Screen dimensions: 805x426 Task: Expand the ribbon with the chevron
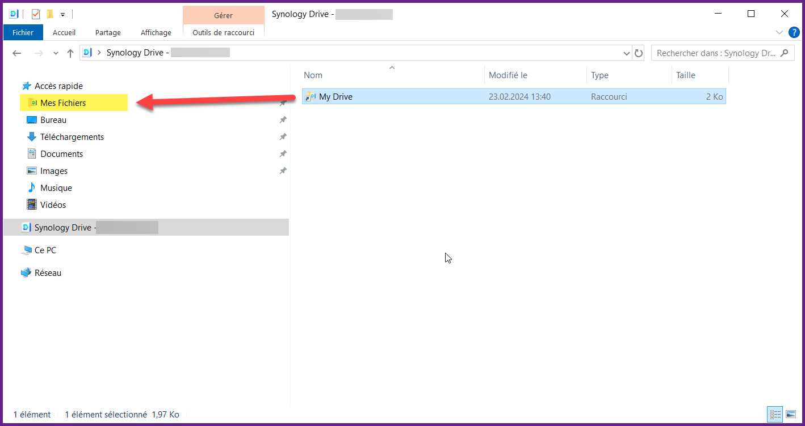779,32
